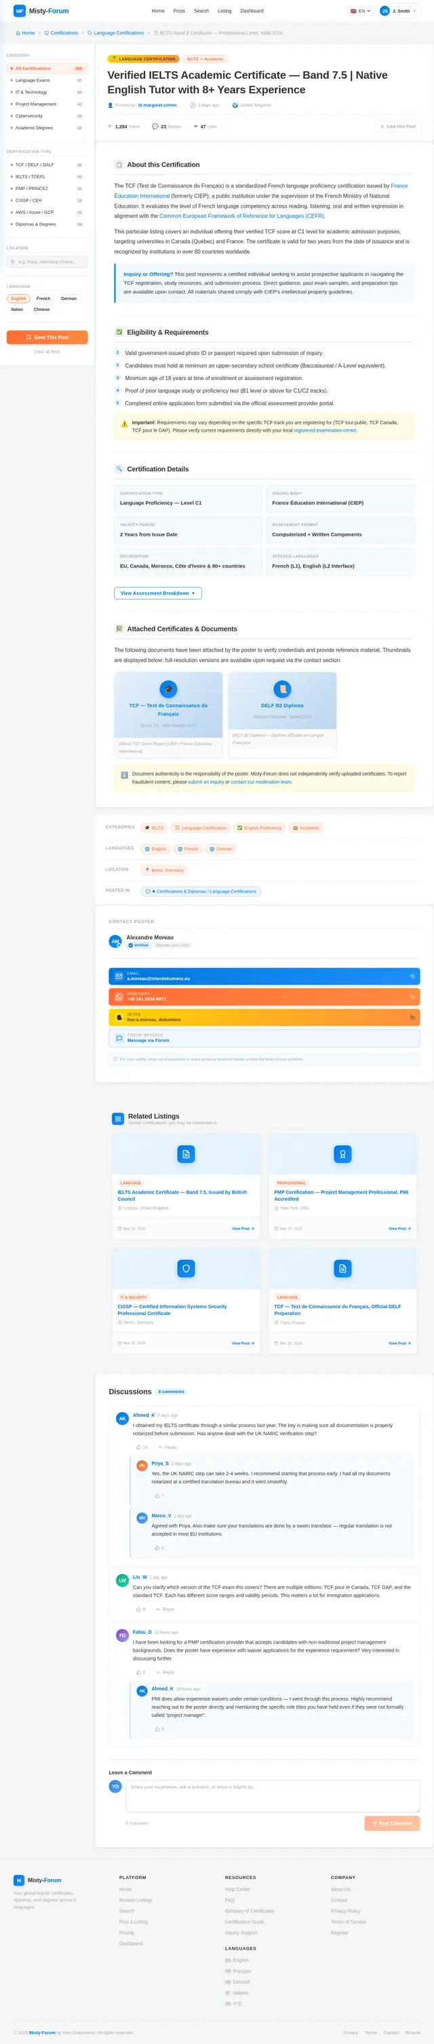Click the Save This Post button
The image size is (434, 2044).
click(47, 337)
